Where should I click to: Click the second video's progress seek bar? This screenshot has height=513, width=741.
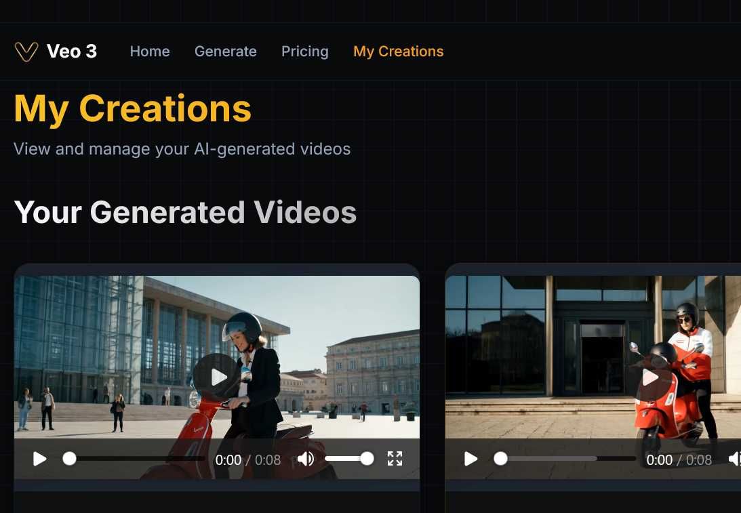coord(565,459)
